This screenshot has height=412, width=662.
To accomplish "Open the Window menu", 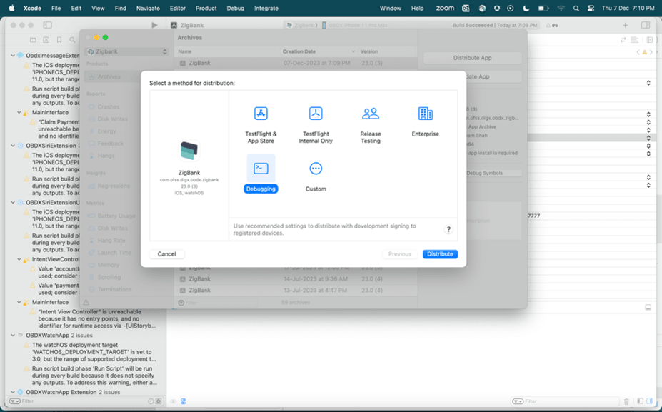I will [390, 8].
